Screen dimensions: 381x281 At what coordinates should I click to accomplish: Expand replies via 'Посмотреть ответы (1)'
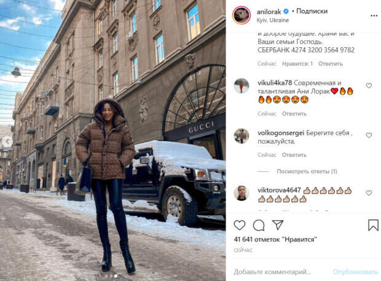(x=307, y=171)
